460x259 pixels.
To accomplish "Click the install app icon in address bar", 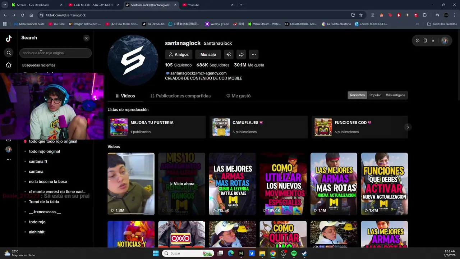I will point(353,15).
